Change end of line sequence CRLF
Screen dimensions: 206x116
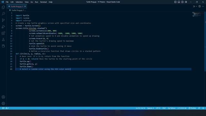164,108
